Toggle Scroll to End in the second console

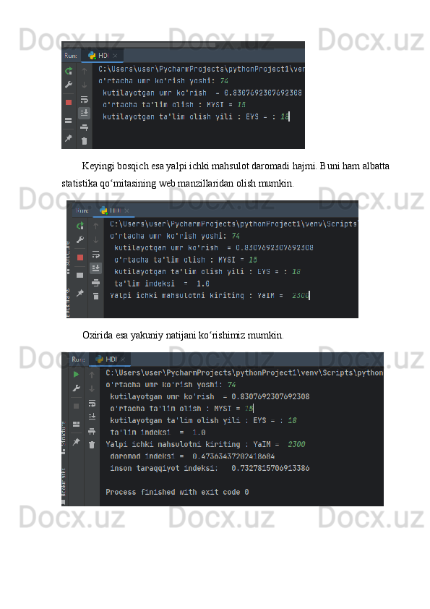pos(96,268)
